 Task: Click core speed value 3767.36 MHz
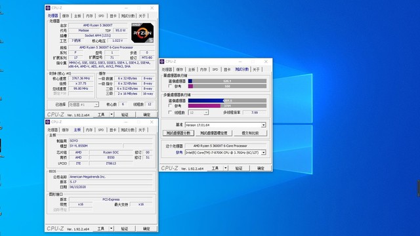click(81, 79)
